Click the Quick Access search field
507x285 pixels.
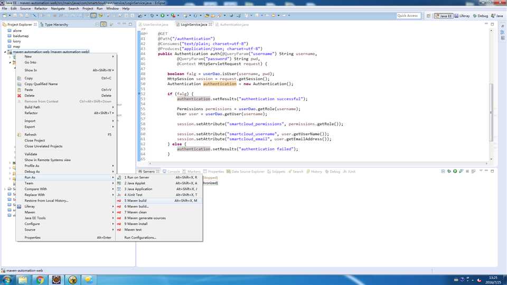click(408, 15)
